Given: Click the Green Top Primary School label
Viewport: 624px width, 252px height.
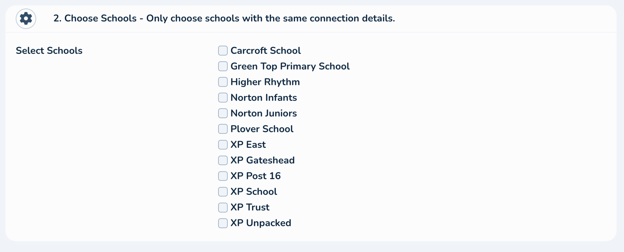Looking at the screenshot, I should [x=290, y=66].
